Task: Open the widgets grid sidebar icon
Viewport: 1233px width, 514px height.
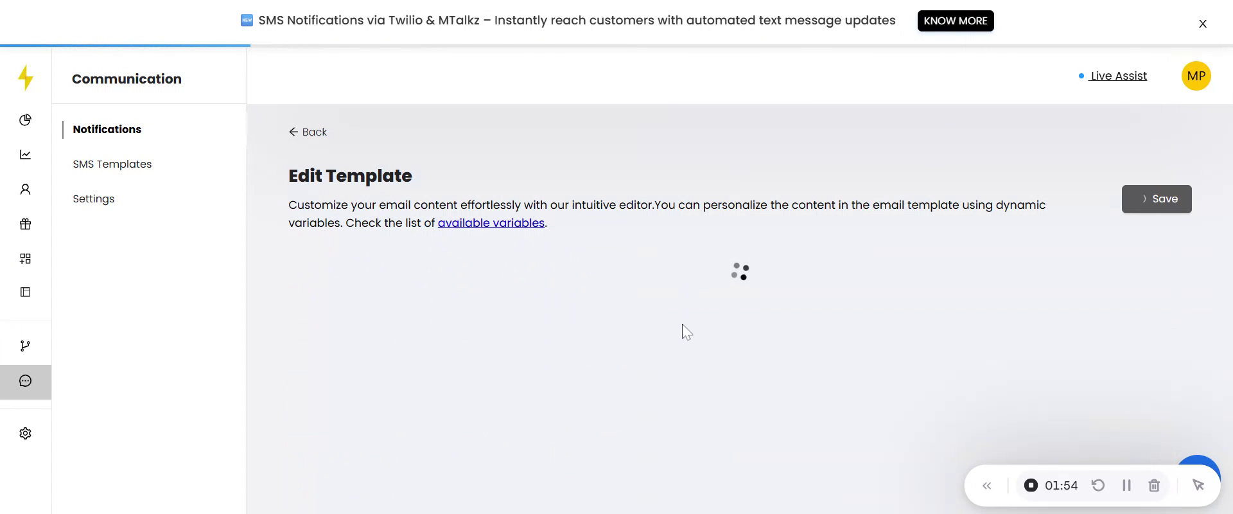Action: (25, 259)
